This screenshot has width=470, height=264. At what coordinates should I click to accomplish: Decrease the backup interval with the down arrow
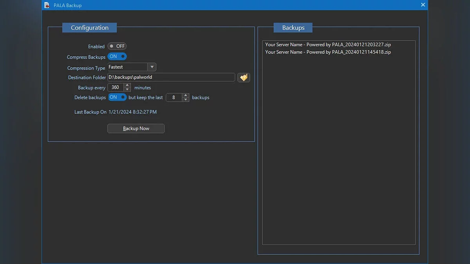127,89
